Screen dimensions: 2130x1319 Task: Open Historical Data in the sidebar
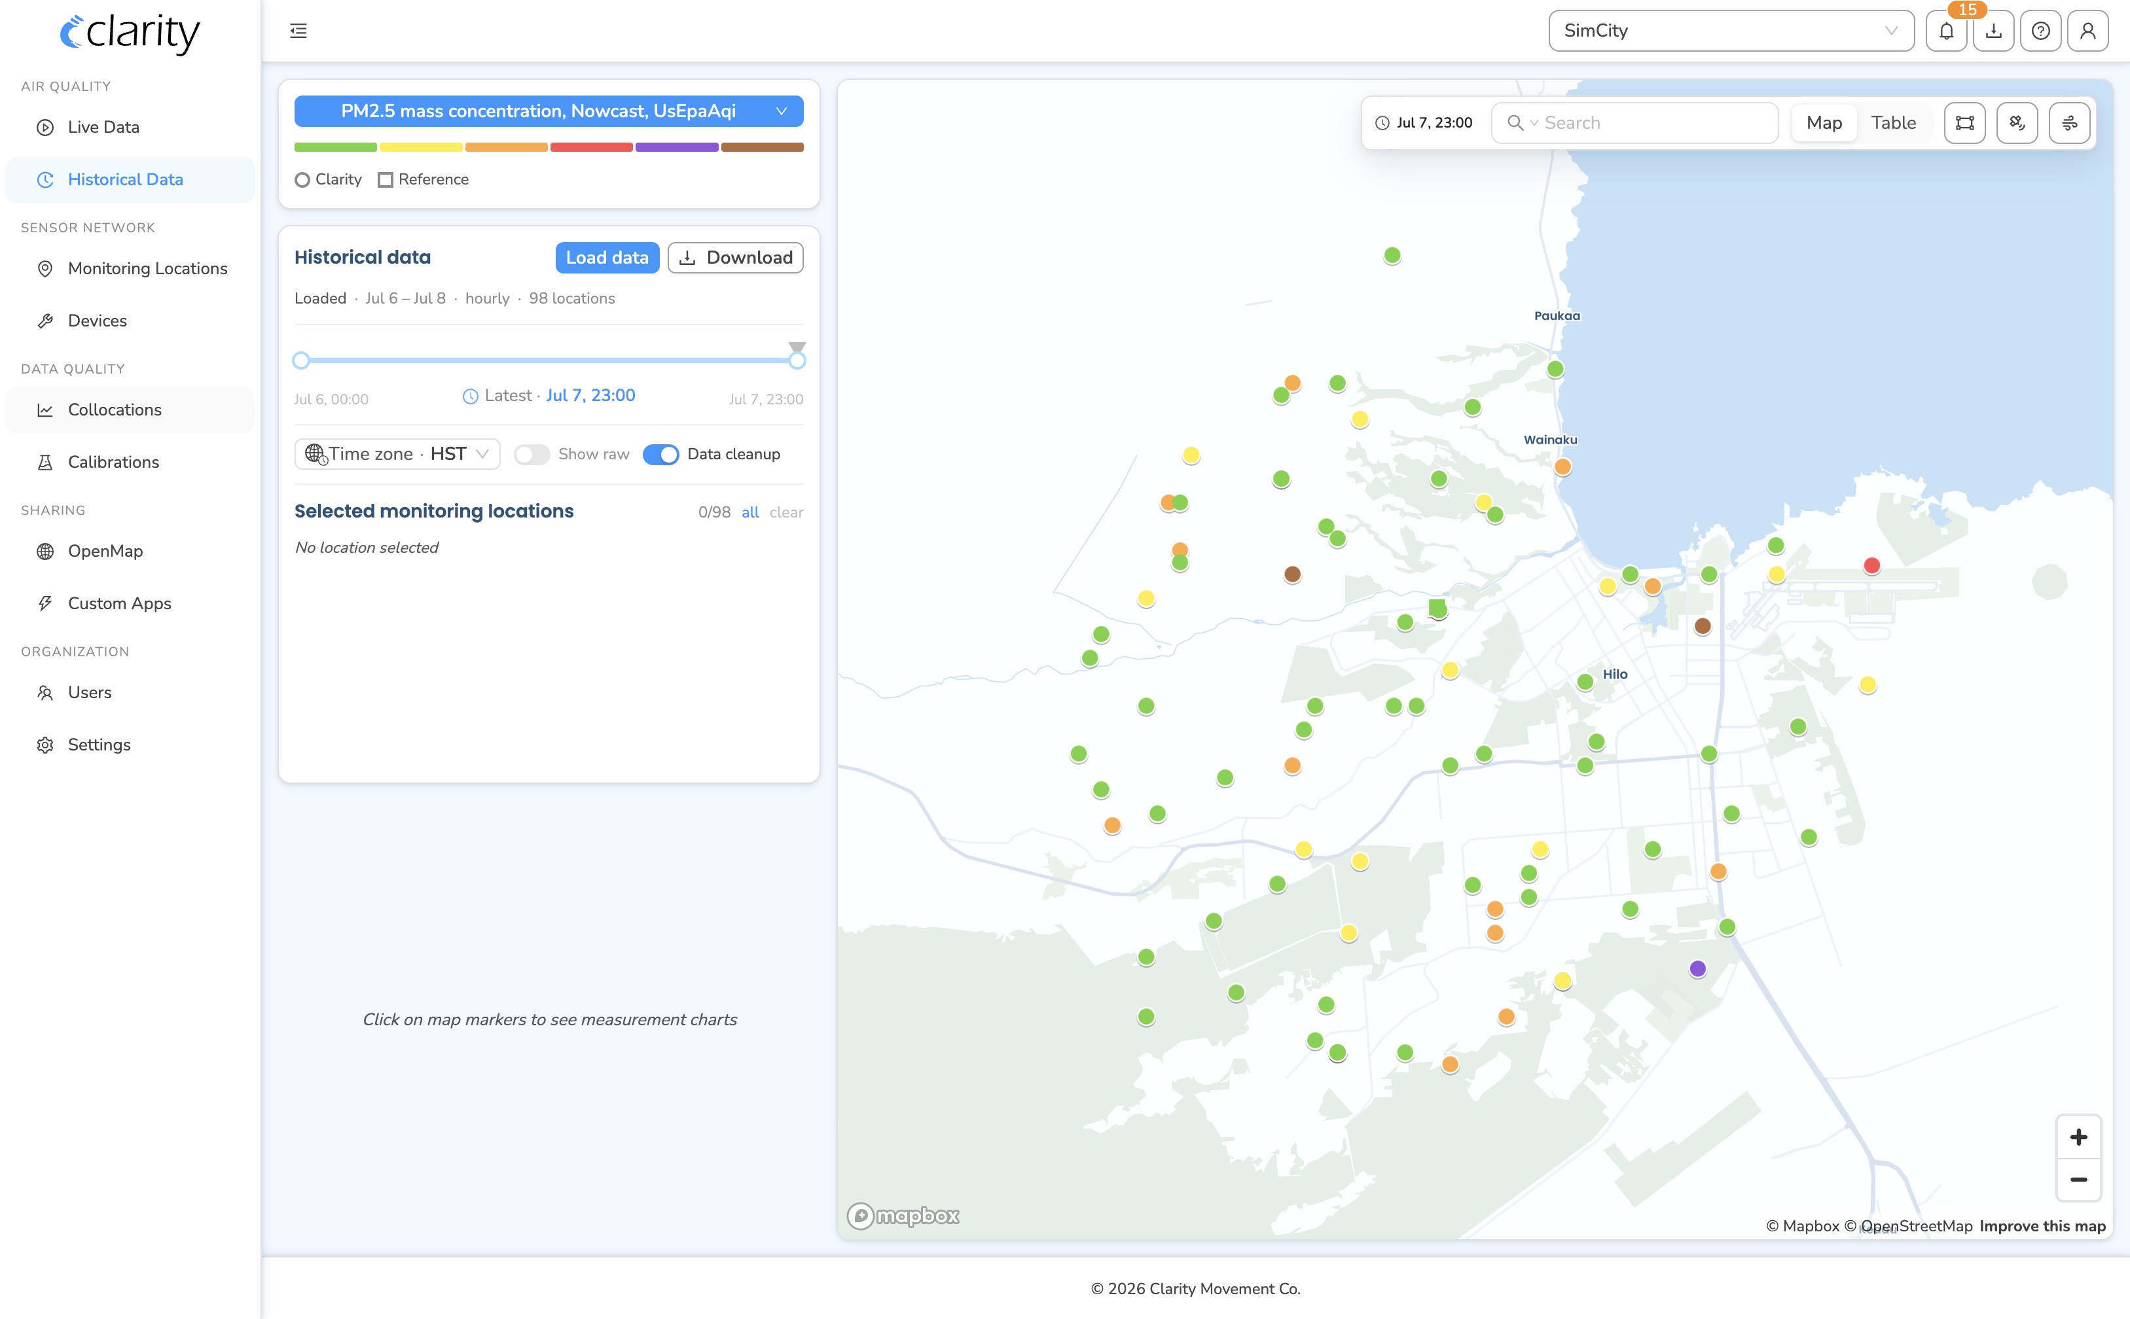130,180
